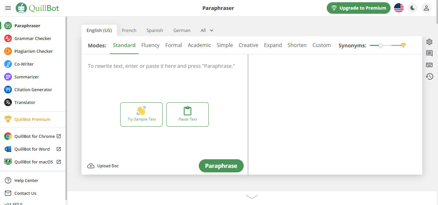The height and width of the screenshot is (205, 438).
Task: Open QuillBot for macOS
Action: [x=33, y=162]
